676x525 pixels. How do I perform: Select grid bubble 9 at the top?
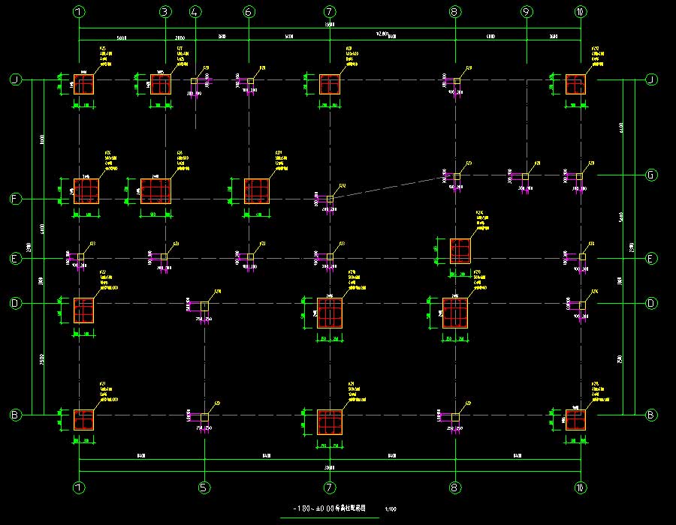pos(527,12)
